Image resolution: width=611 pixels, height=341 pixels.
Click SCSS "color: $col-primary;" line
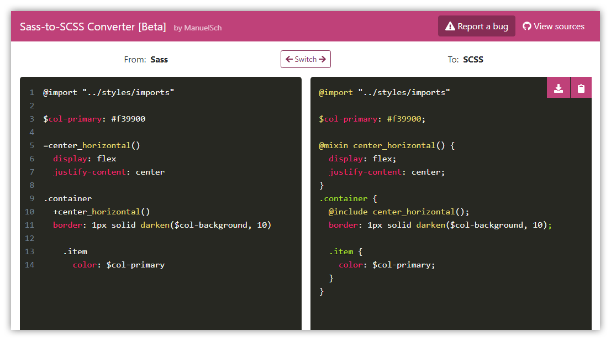pos(387,265)
